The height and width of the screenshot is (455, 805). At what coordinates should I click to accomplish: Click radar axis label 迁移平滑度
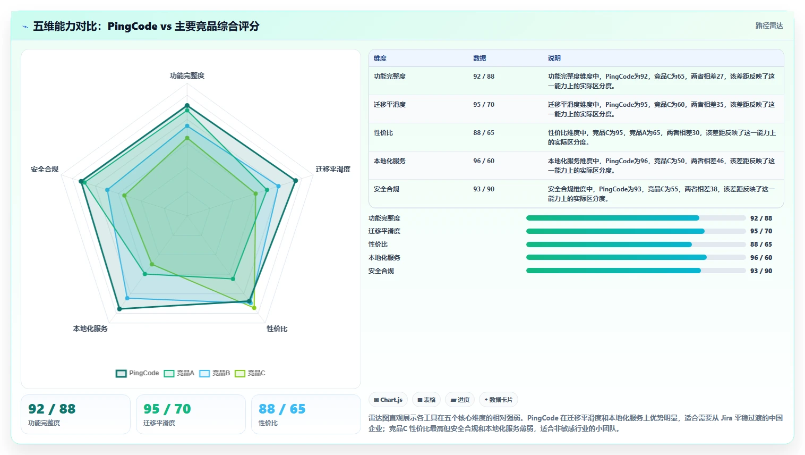tap(333, 169)
